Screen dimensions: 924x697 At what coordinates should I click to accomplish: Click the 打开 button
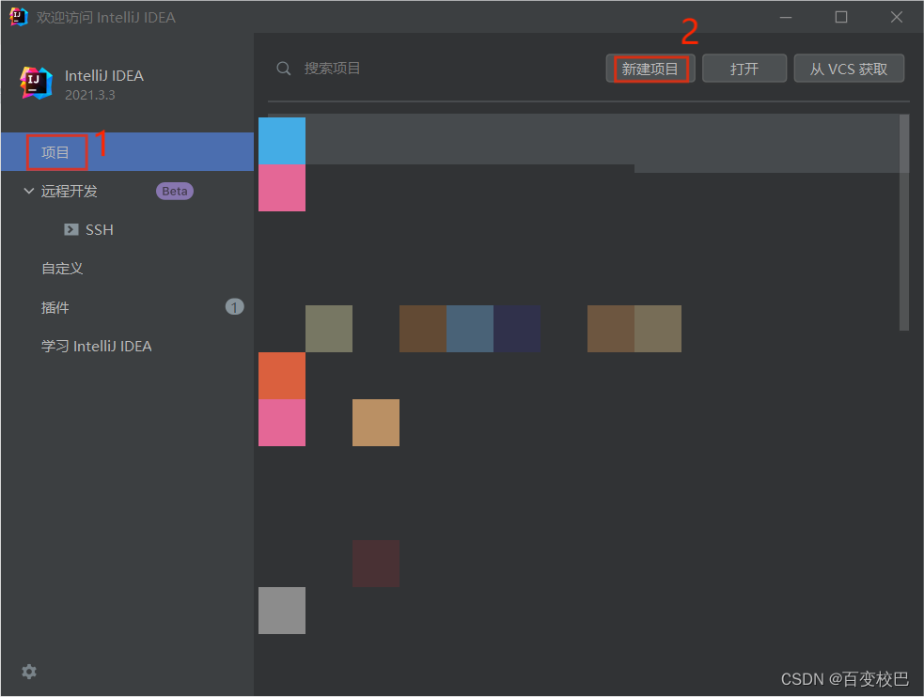[x=744, y=69]
